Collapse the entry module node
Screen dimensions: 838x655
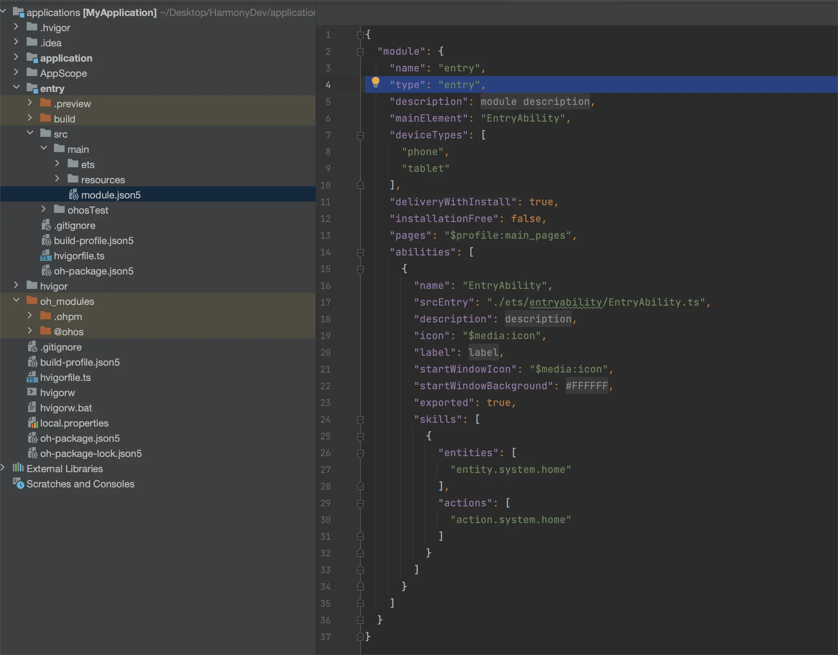pos(16,87)
